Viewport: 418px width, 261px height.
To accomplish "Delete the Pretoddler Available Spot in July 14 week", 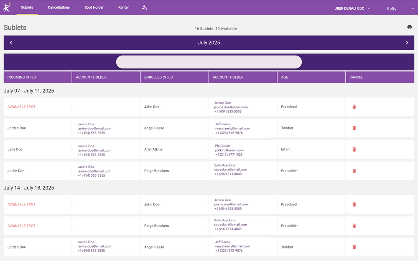I will (354, 226).
